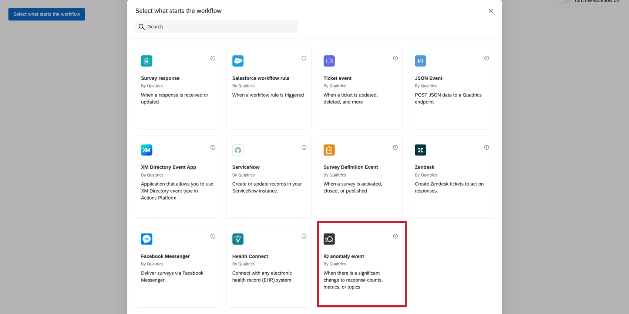The image size is (629, 314).
Task: Click the Salesforce cloud icon
Action: [x=238, y=61]
